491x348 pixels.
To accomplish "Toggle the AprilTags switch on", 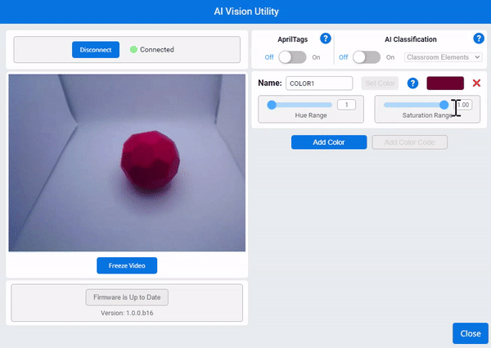I will pos(293,57).
